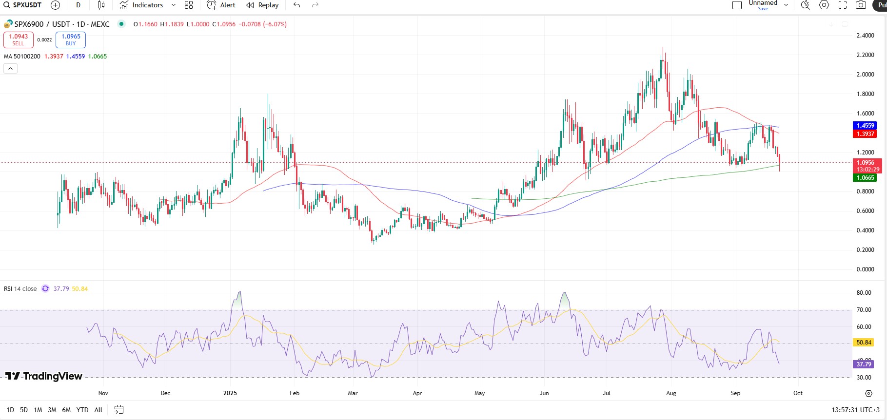Create an Alert from the toolbar

(x=221, y=5)
